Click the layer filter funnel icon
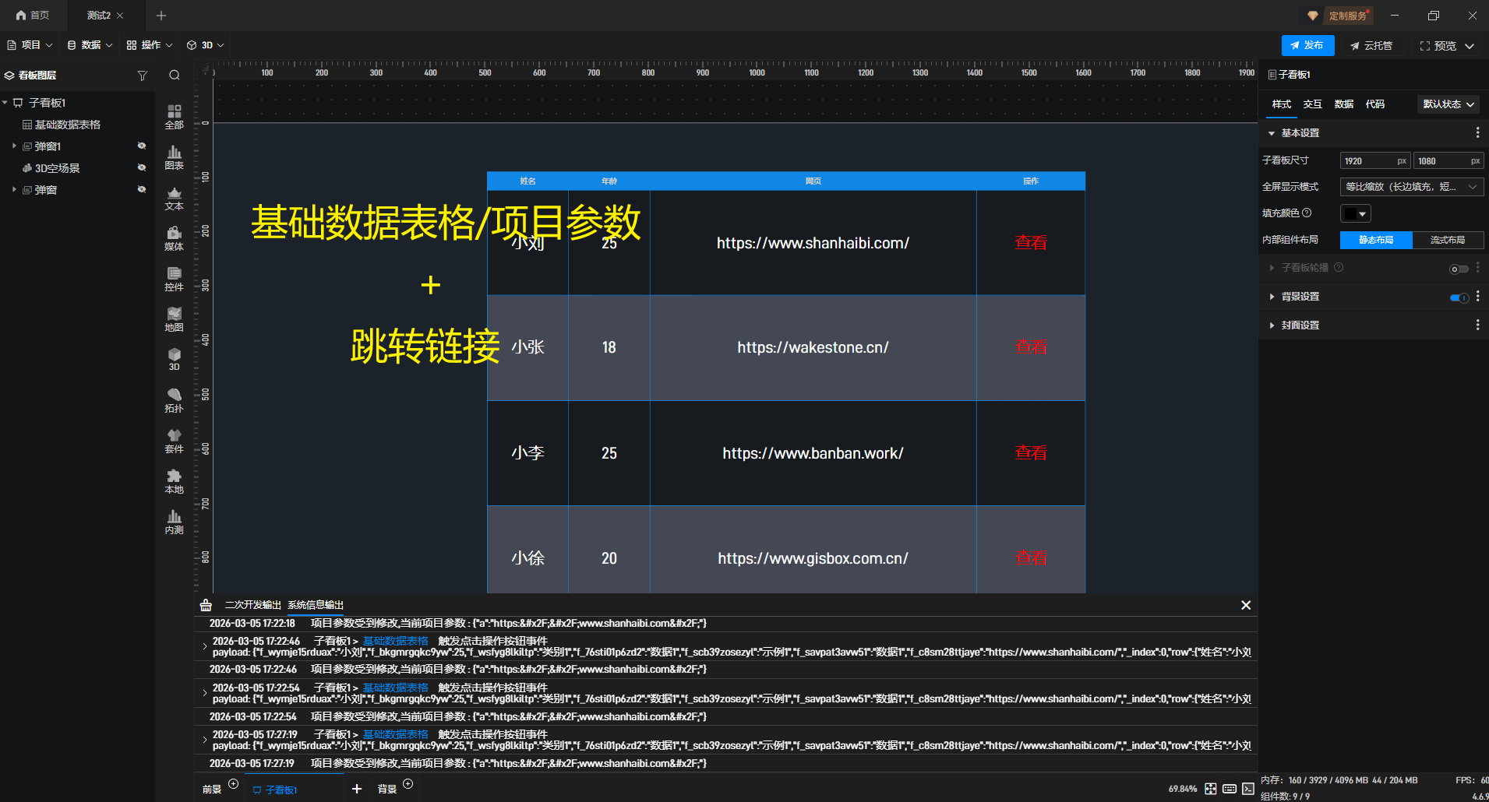 [x=142, y=76]
